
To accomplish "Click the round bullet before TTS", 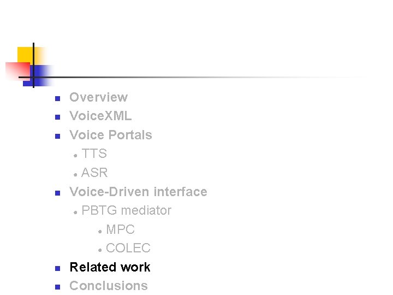I will [x=75, y=155].
